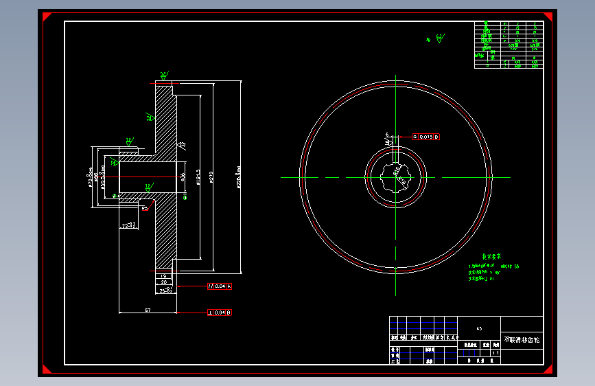Click the 技术要求 heading text

[x=491, y=256]
